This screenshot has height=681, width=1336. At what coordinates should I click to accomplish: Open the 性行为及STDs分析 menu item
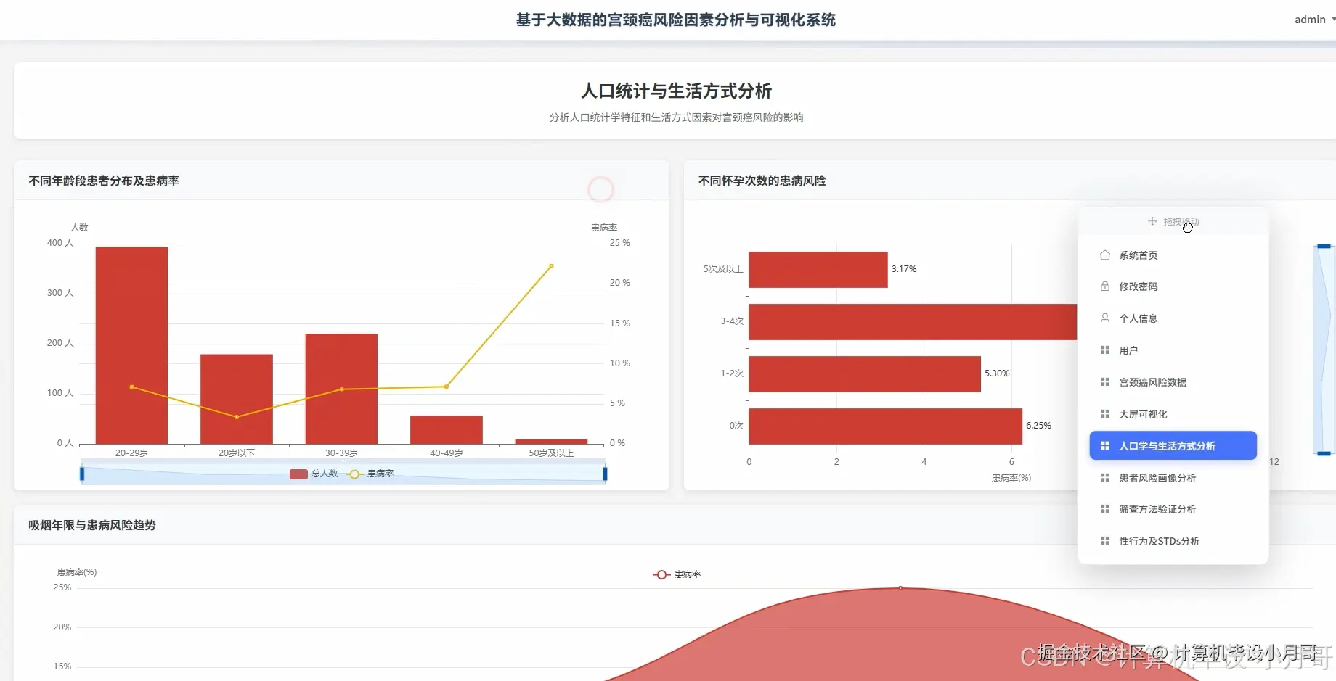1173,541
